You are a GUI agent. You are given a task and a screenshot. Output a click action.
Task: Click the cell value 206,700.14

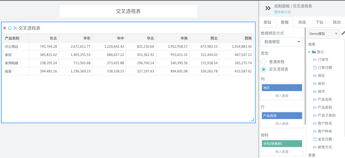[x=145, y=63]
